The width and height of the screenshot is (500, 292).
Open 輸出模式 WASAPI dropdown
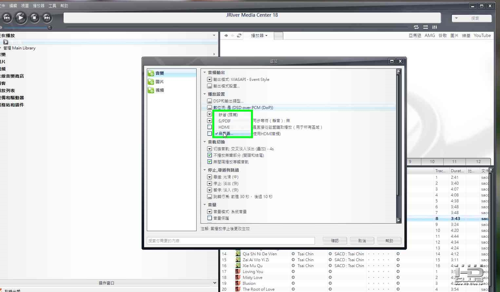pyautogui.click(x=209, y=80)
